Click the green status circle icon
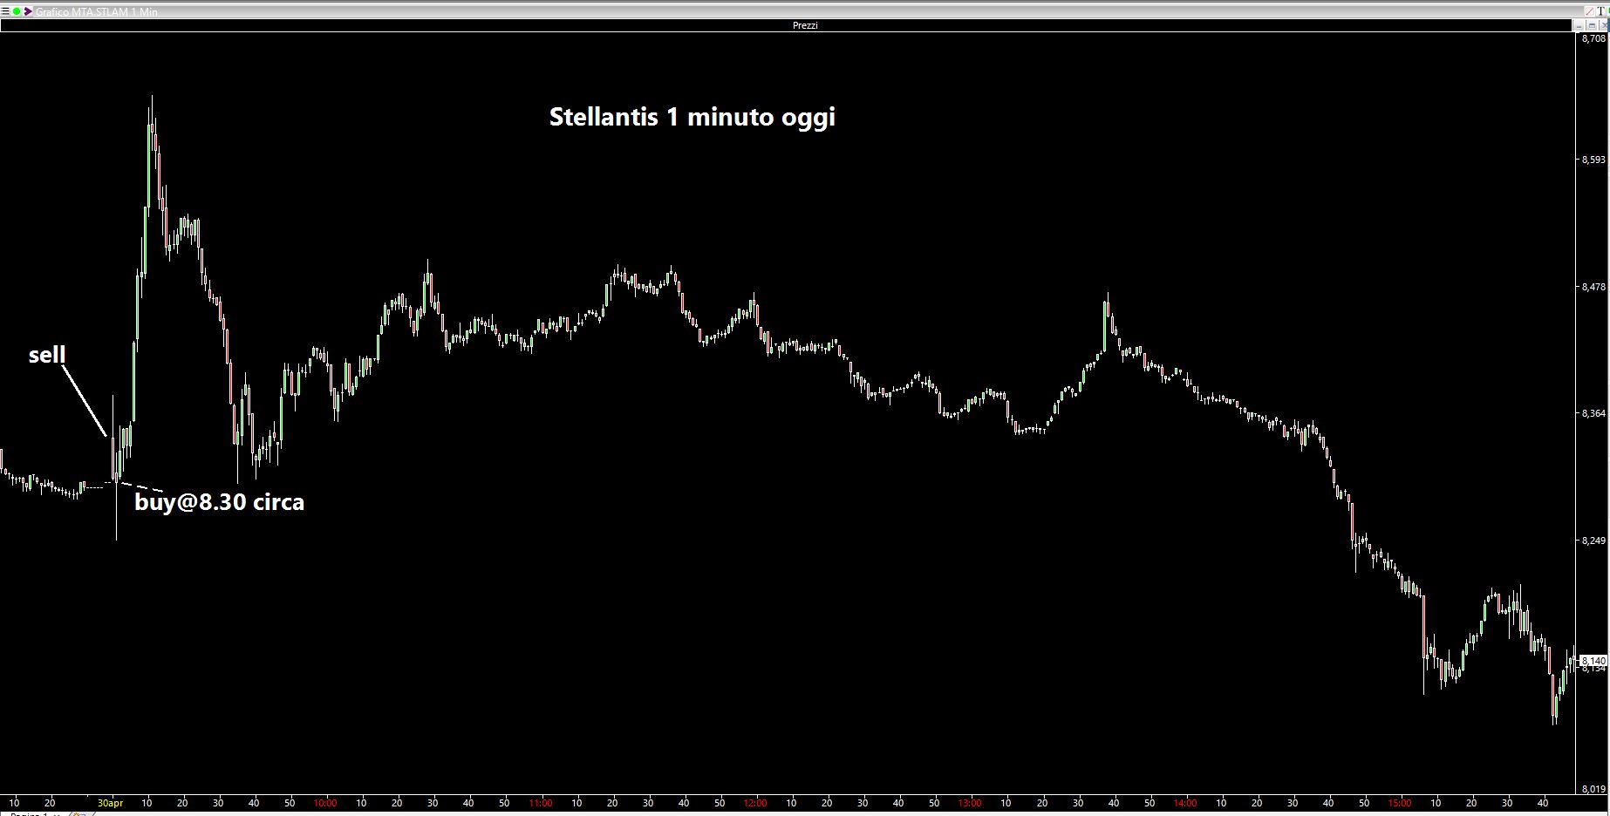The width and height of the screenshot is (1610, 816). [x=17, y=11]
